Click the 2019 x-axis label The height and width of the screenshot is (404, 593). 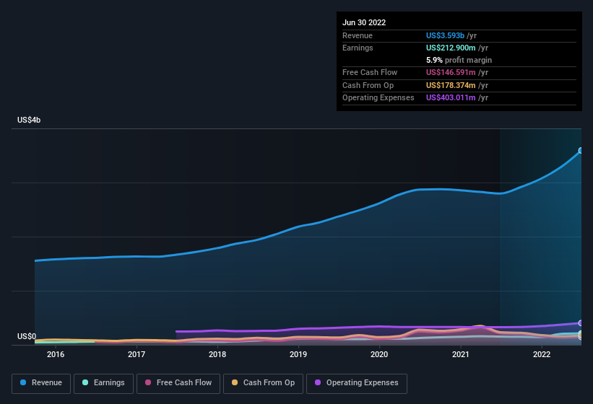pos(298,354)
